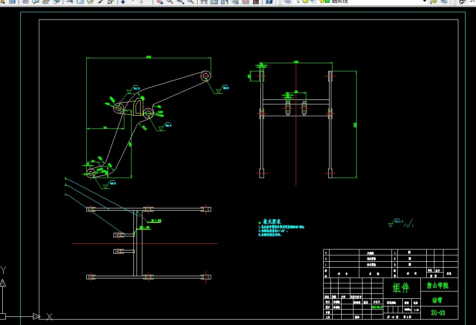Click the 3D DWF globe icon
This screenshot has height=325, width=476.
click(56, 1)
